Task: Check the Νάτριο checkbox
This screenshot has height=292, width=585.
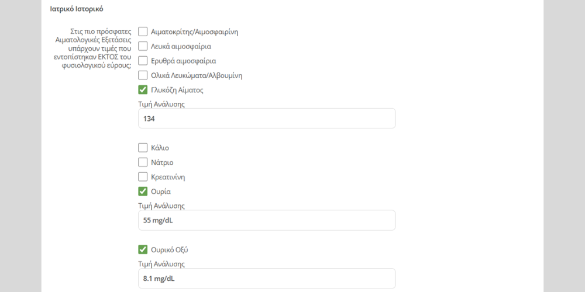Action: (143, 162)
